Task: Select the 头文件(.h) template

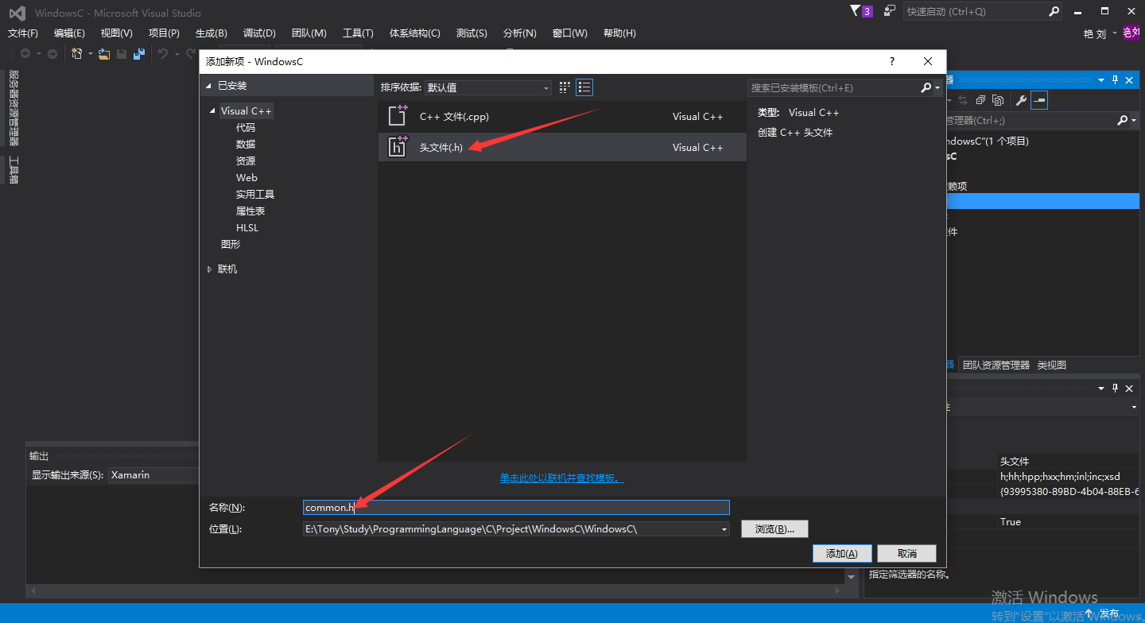Action: tap(562, 147)
